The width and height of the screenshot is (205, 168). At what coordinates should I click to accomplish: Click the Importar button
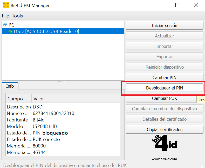165,46
